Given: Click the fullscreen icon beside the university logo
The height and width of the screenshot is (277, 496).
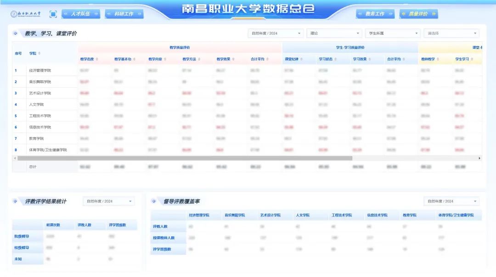Looking at the screenshot, I should (x=53, y=14).
